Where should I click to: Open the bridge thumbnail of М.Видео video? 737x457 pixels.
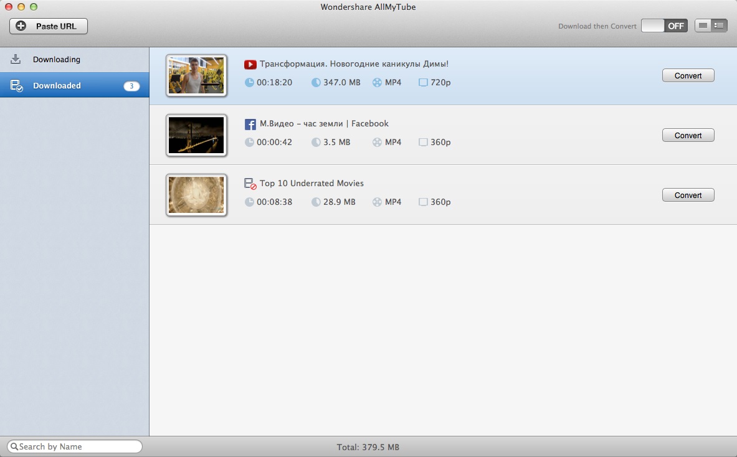click(x=196, y=135)
